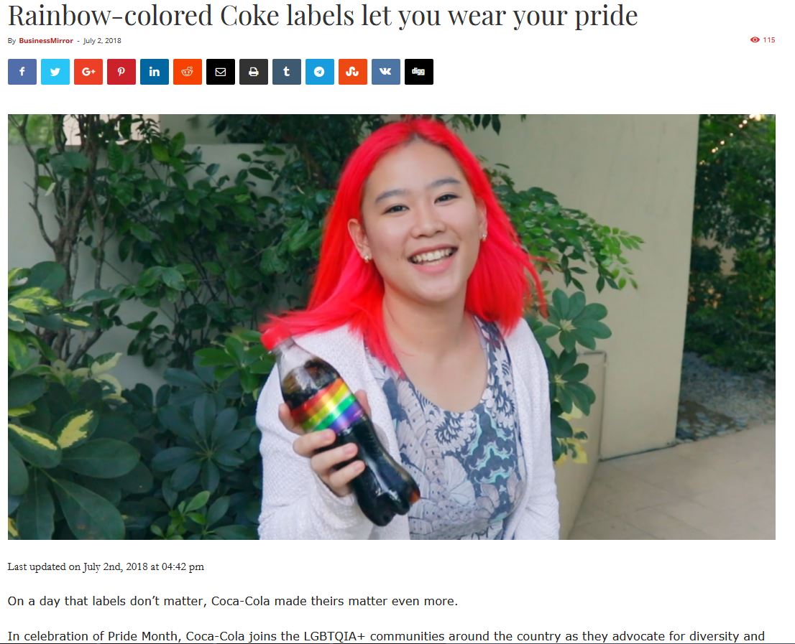Click the July 2, 2018 publish date
795x644 pixels.
click(102, 40)
